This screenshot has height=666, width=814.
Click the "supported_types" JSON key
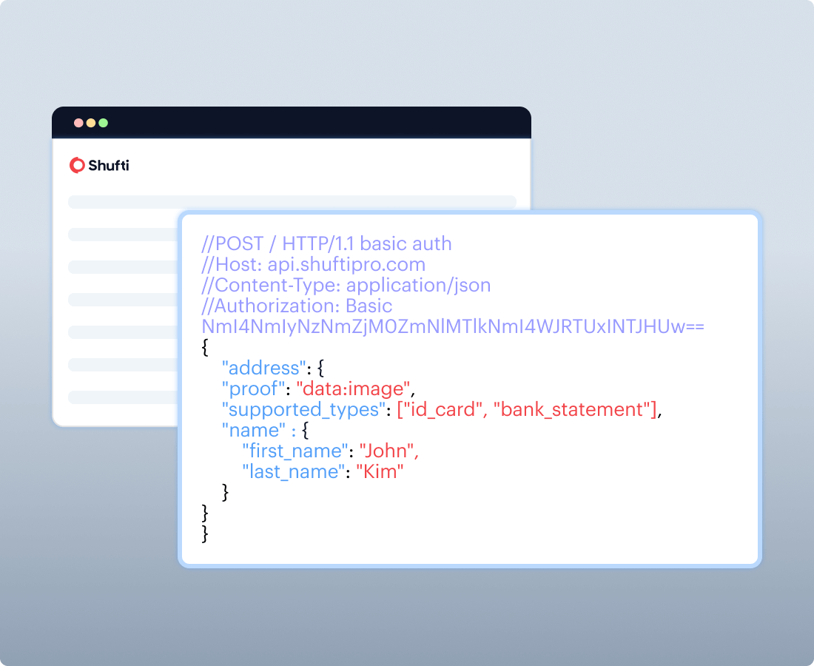(x=303, y=409)
